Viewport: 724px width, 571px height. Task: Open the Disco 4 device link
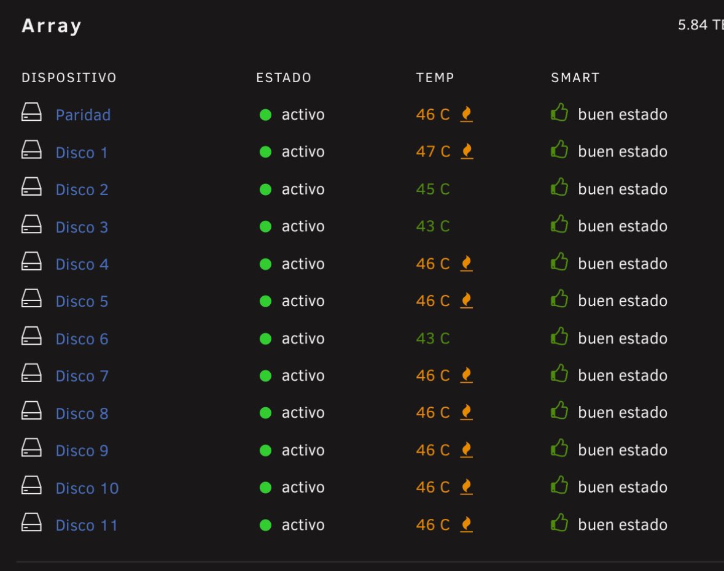point(82,264)
